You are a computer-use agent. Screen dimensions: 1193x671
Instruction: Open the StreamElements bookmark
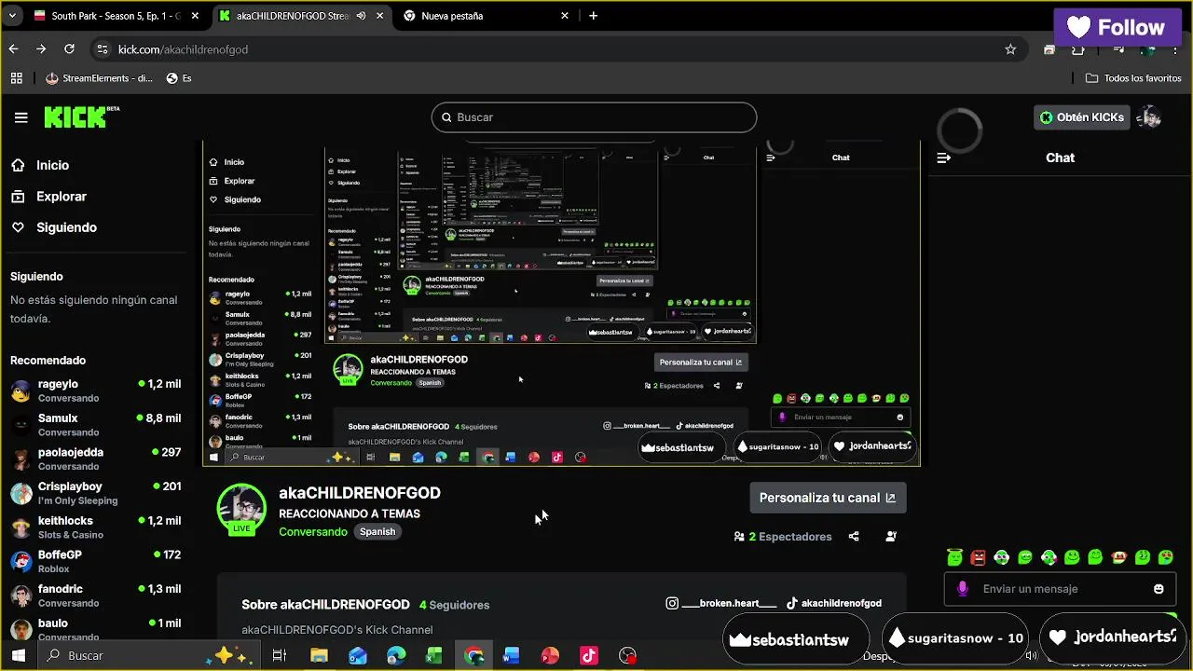click(99, 78)
